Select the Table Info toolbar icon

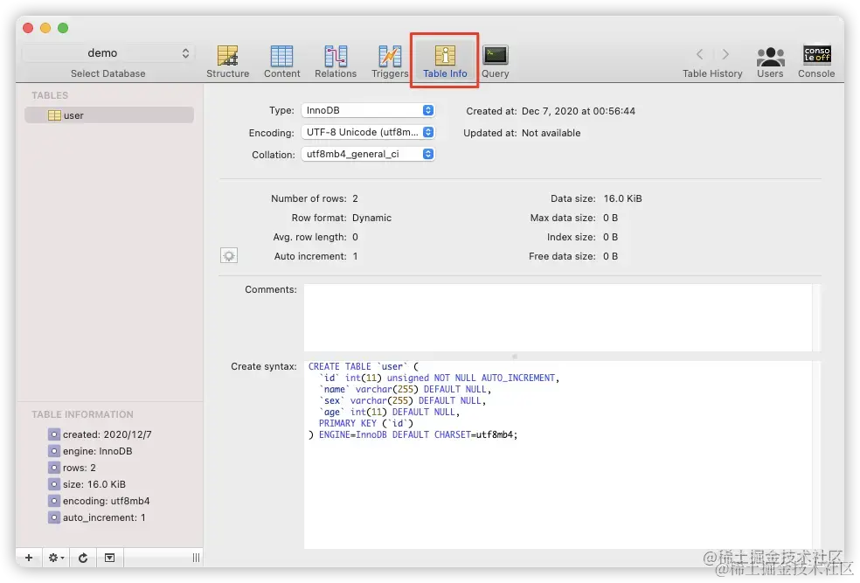(x=445, y=56)
